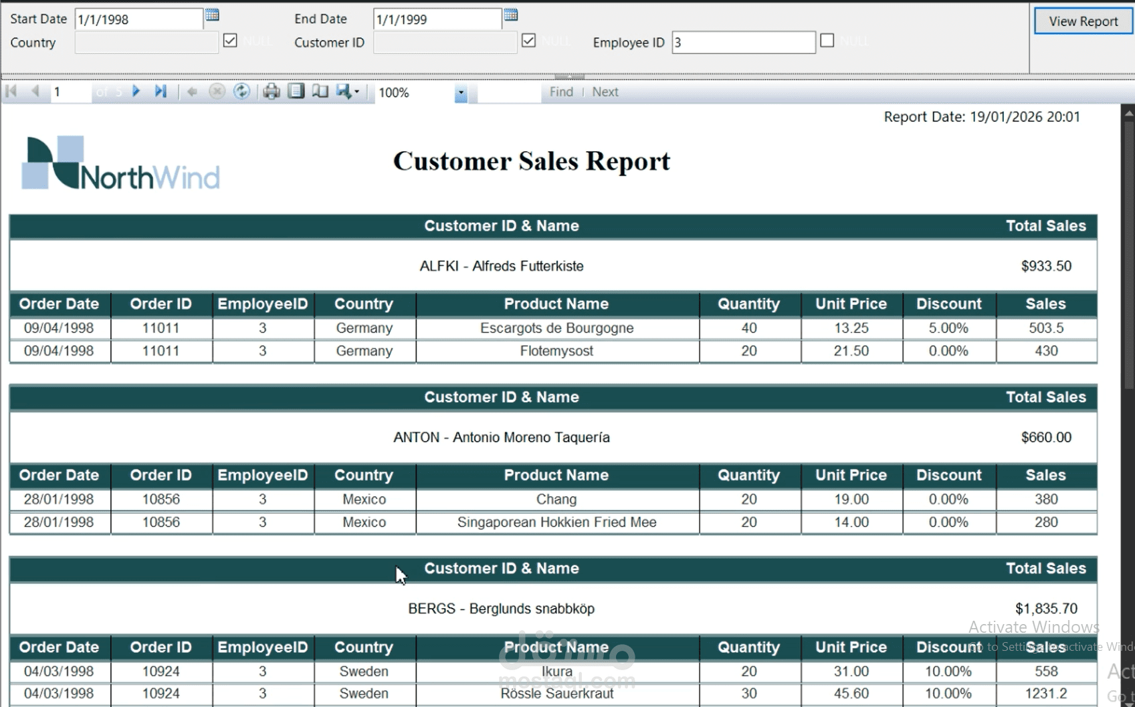Screen dimensions: 1135x707
Task: Click the Report Date text
Action: pos(982,116)
